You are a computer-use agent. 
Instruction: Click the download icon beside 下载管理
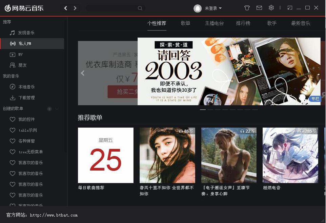13,97
